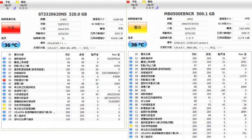This screenshot has width=252, height=139.
Task: Click raw value 606339108 in row BE
Action: tap(113, 94)
